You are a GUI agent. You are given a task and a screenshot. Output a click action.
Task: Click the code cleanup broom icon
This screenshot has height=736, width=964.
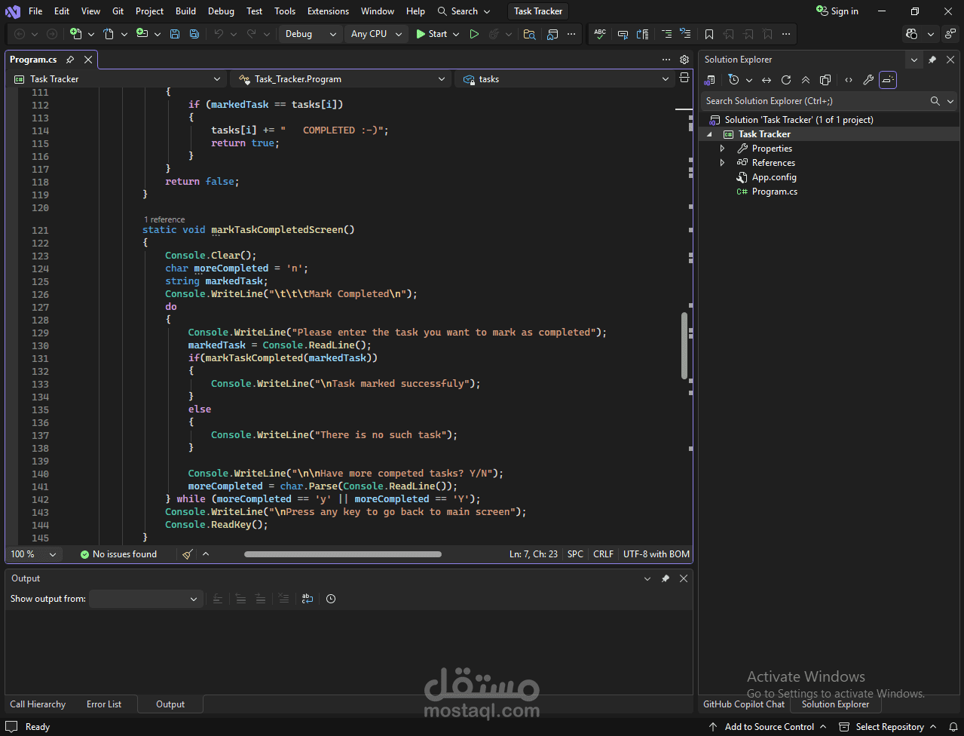pos(188,554)
